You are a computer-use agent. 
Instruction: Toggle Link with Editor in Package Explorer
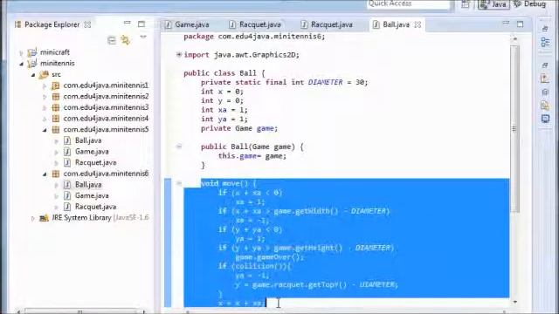coord(125,40)
